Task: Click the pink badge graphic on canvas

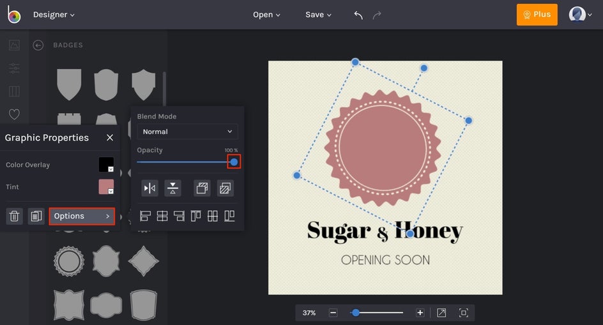Action: [x=383, y=148]
